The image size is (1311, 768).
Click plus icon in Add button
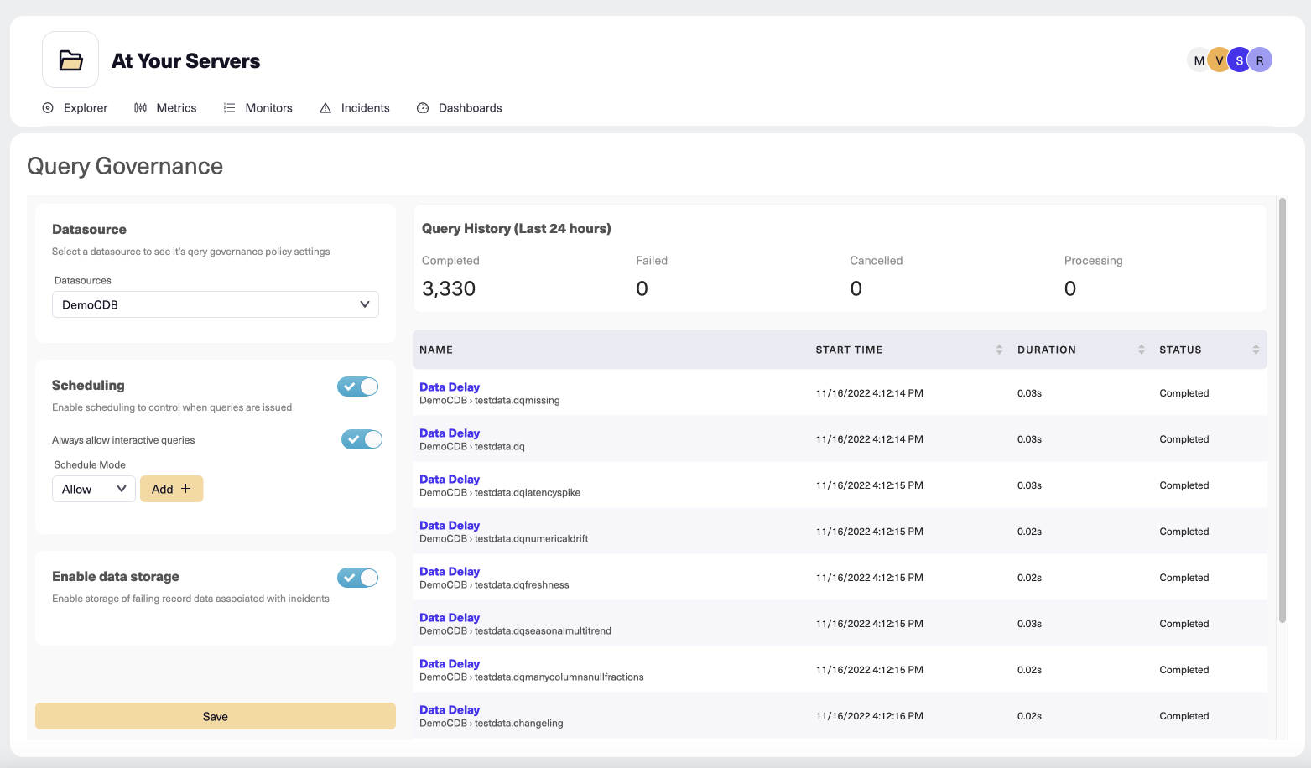pos(186,489)
